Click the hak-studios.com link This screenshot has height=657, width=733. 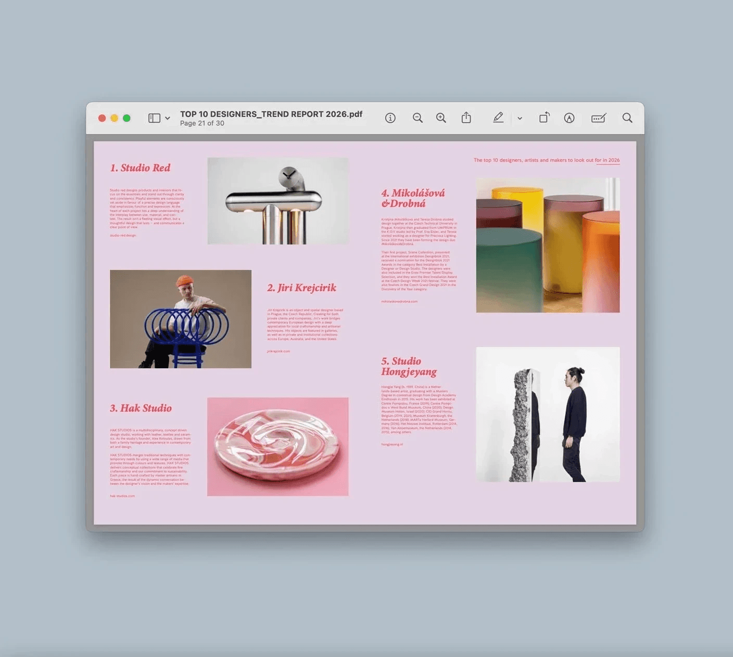point(122,495)
